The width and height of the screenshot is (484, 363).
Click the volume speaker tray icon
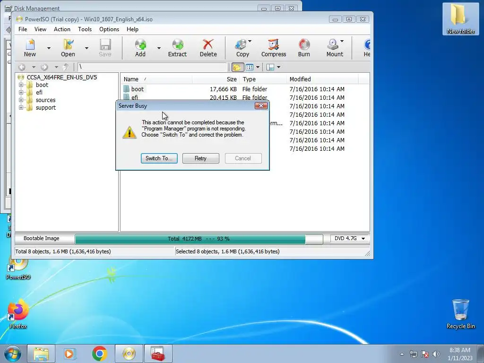tap(436, 354)
